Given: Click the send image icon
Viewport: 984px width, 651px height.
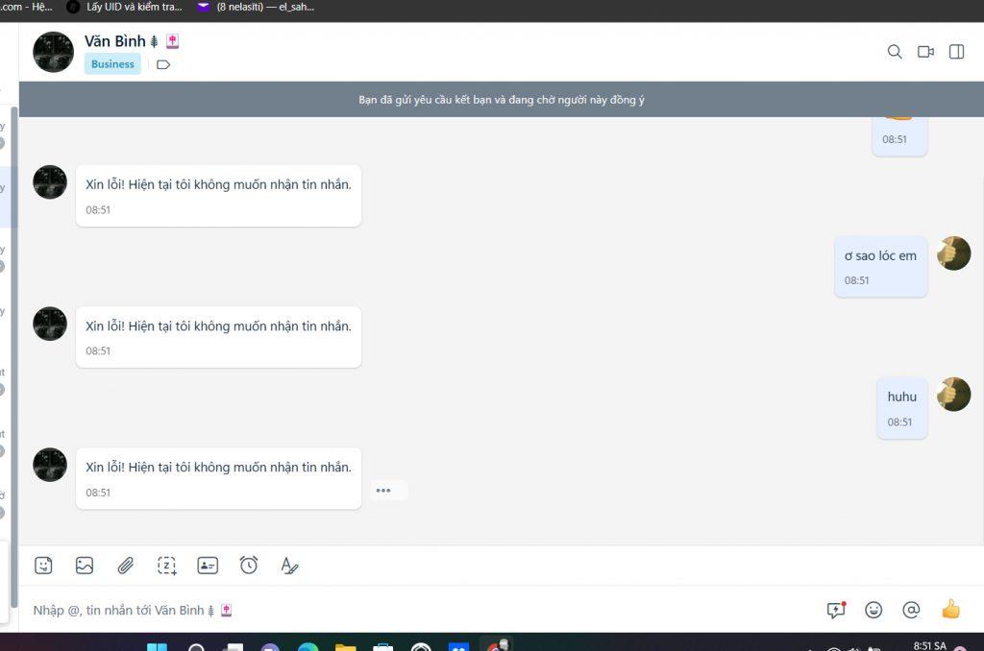Looking at the screenshot, I should point(85,566).
